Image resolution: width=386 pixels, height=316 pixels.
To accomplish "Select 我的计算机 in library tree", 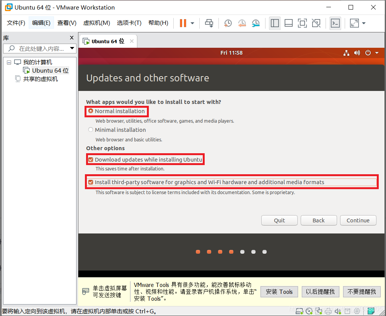I will coord(37,62).
